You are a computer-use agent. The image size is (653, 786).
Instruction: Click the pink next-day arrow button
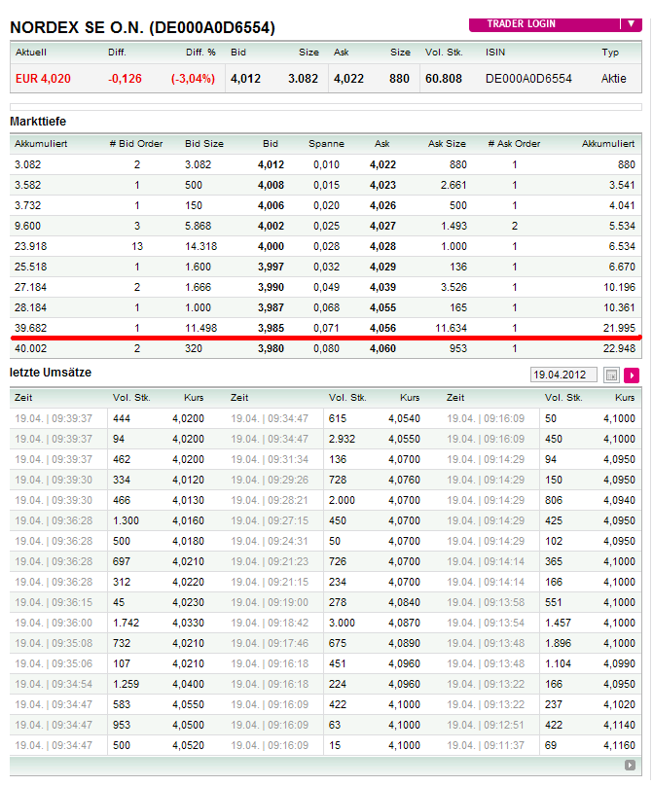coord(632,375)
